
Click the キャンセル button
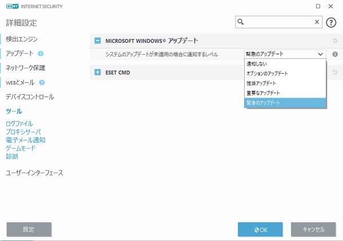313,230
